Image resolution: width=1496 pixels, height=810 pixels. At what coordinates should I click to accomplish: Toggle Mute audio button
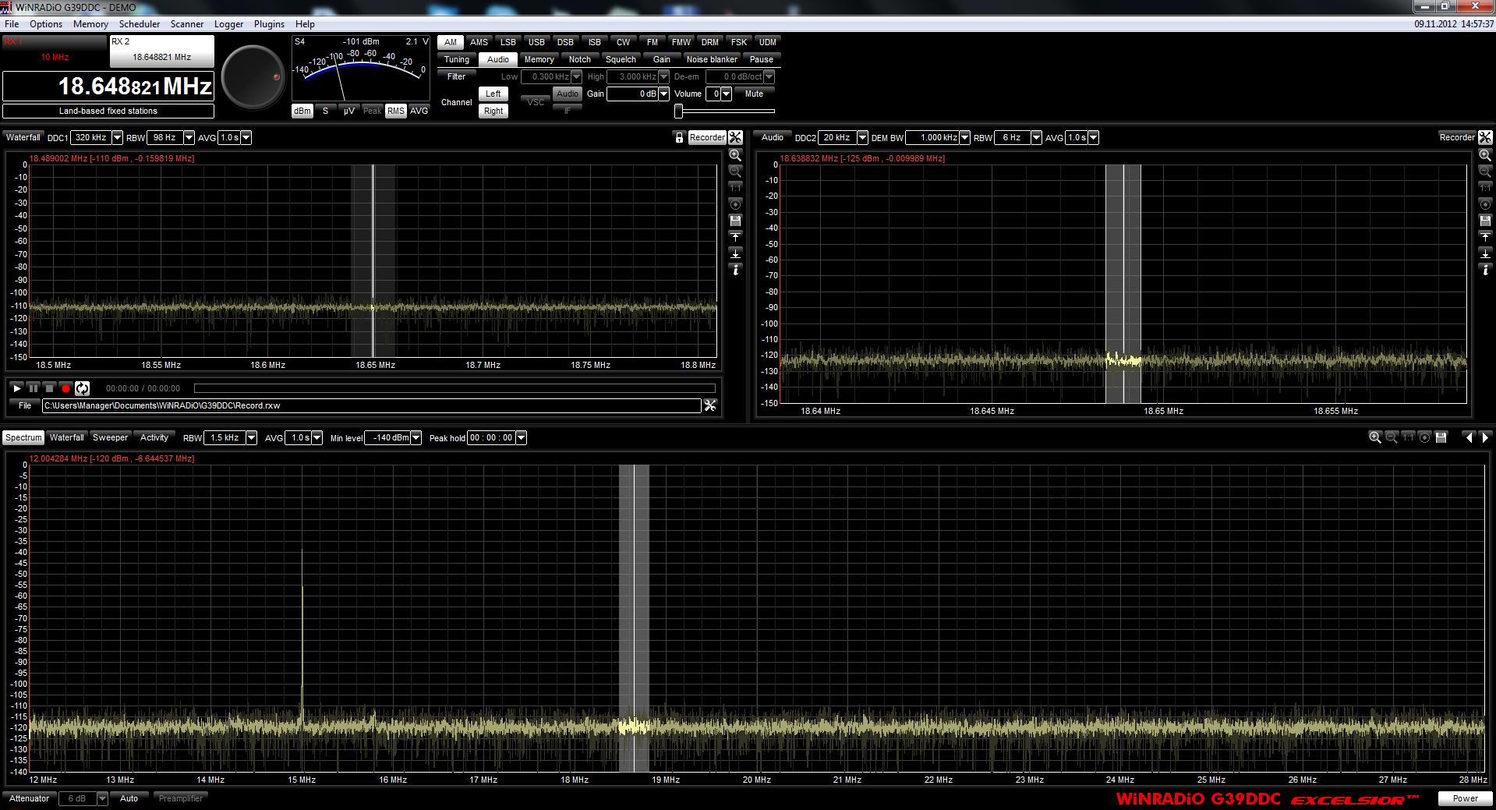click(754, 94)
